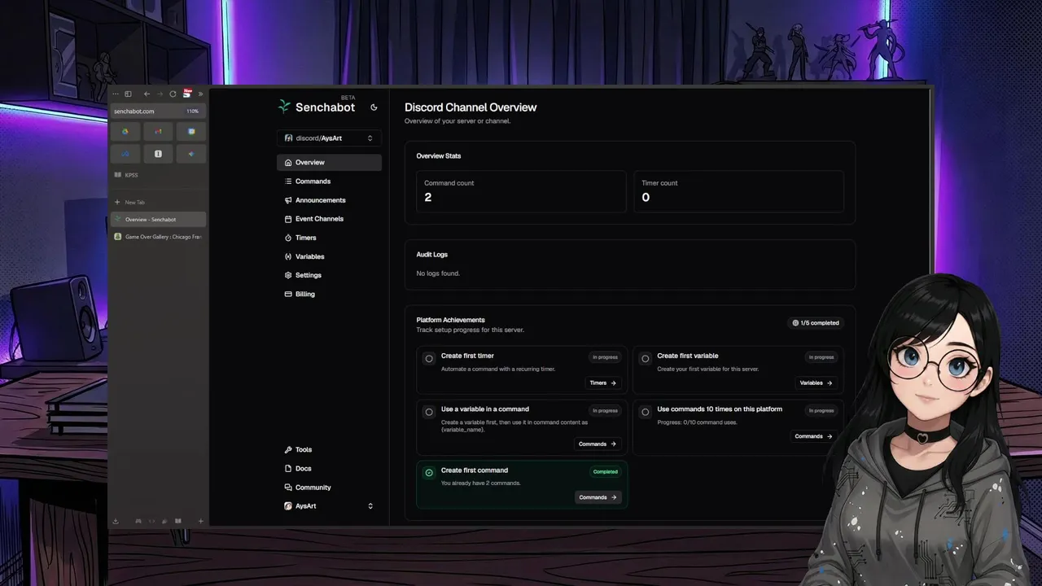Image resolution: width=1042 pixels, height=586 pixels.
Task: Click Use a variable in a command circle
Action: pos(429,412)
